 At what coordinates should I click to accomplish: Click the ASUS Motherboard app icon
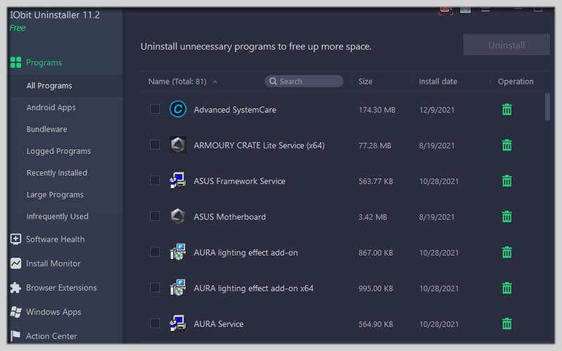[x=178, y=216]
